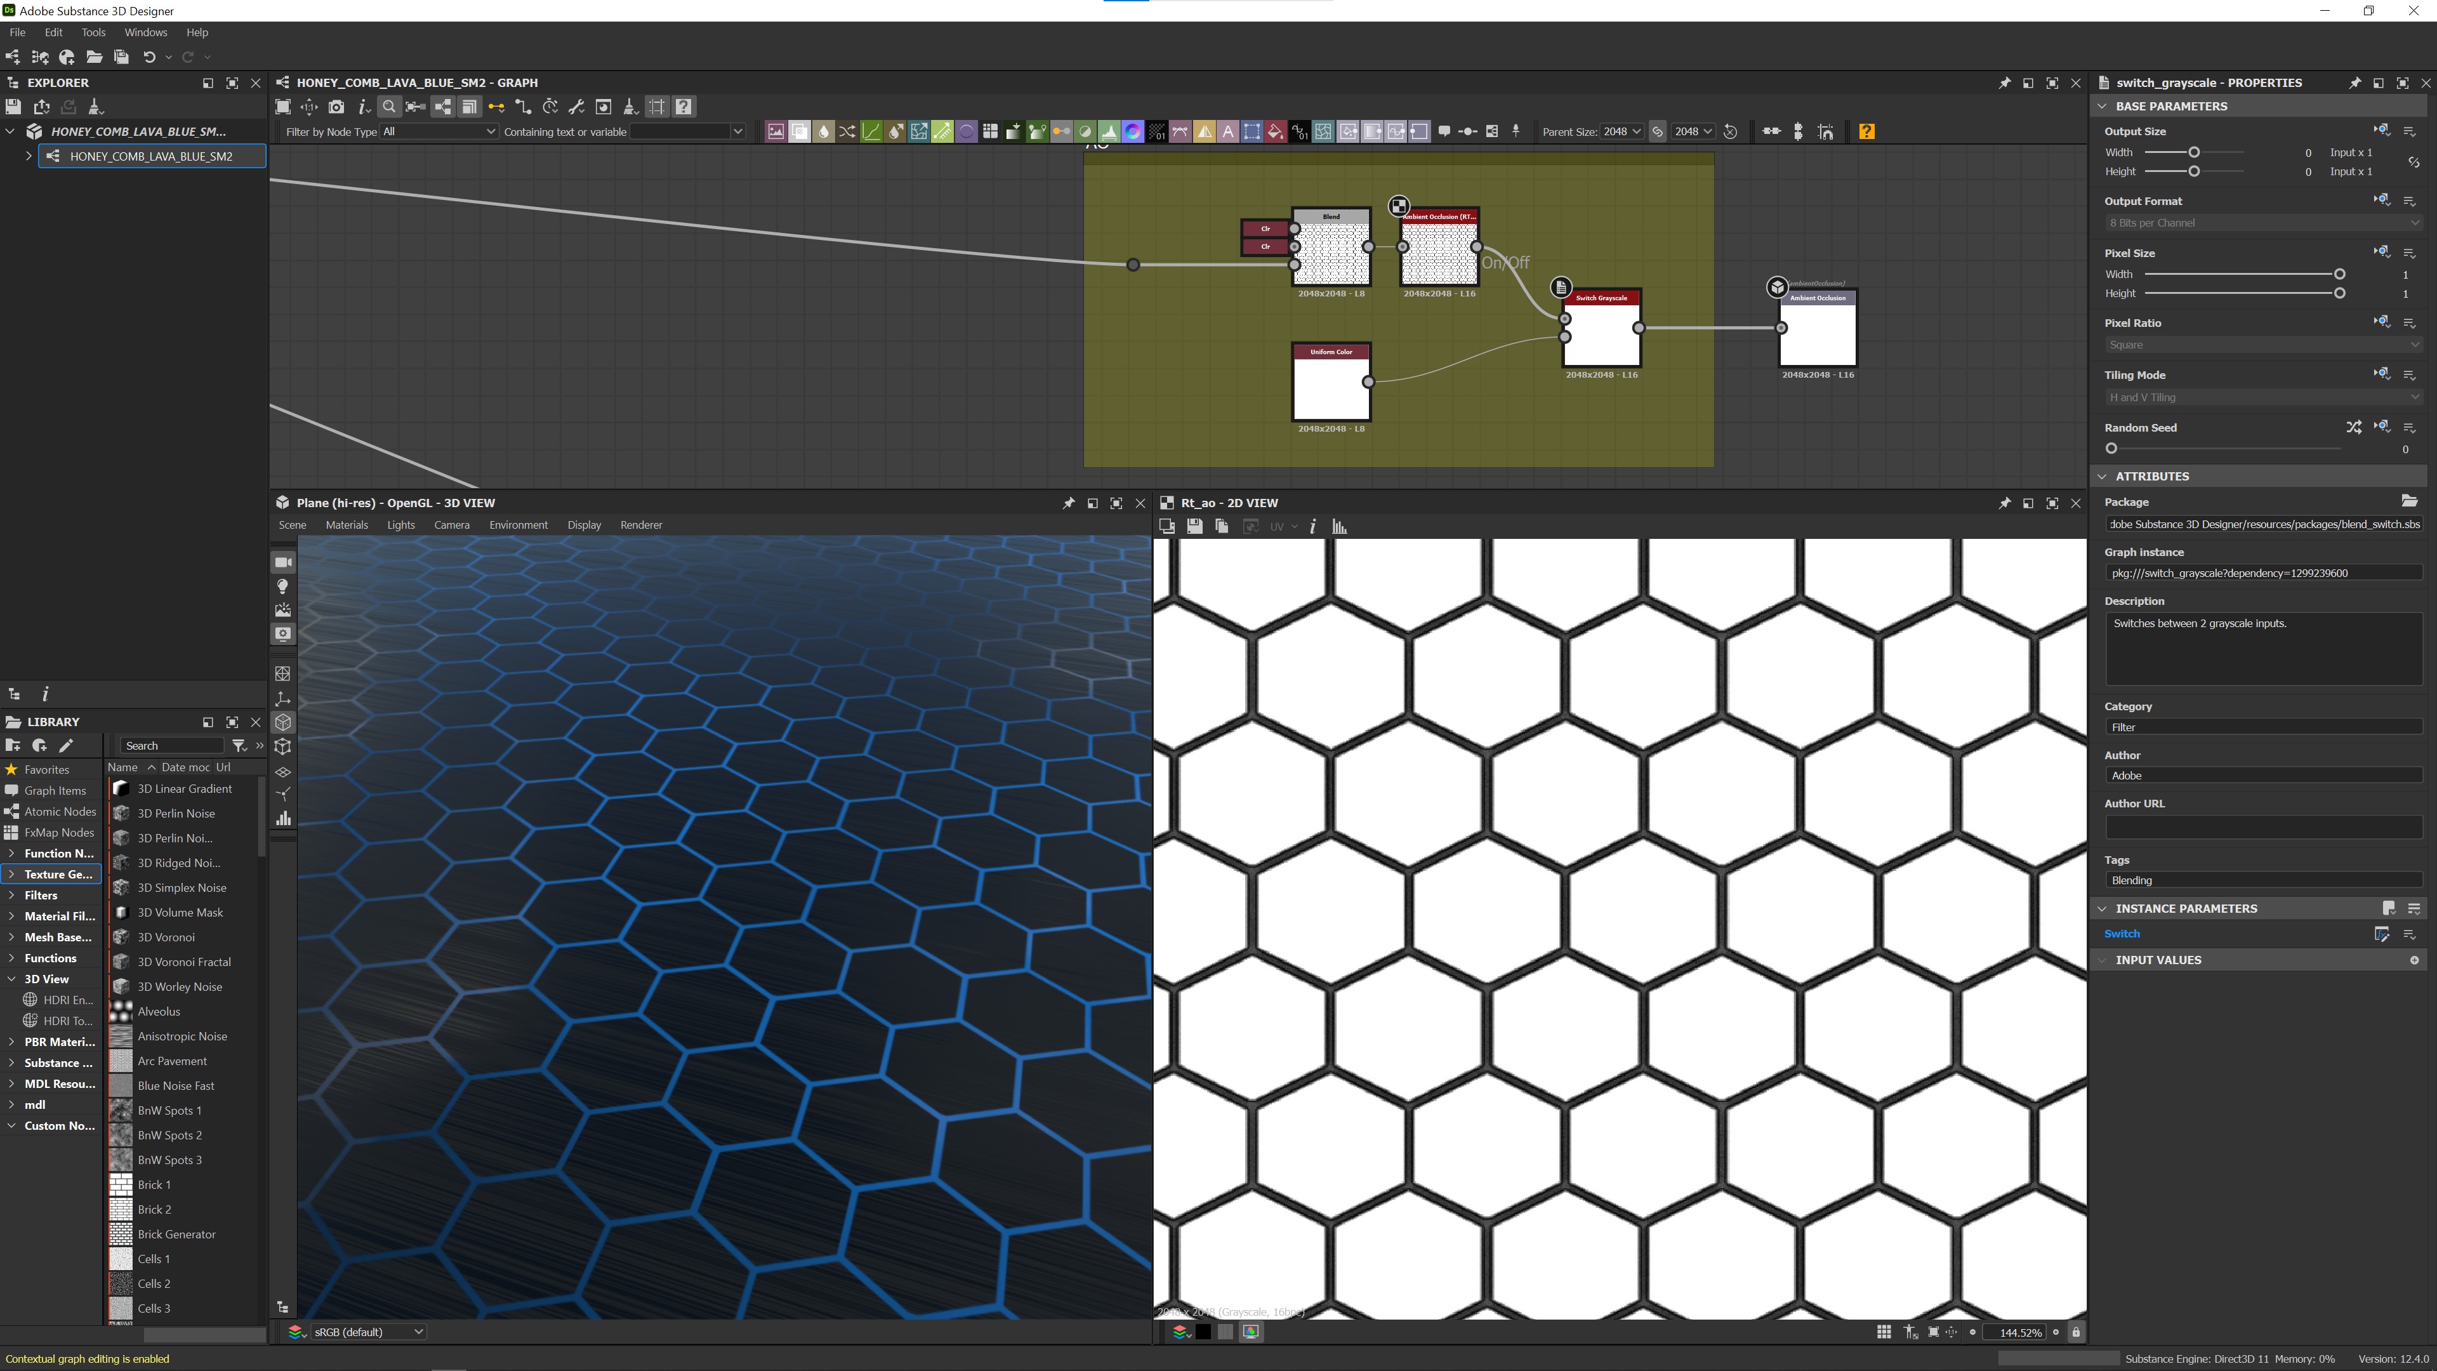Click the Switch instance parameter link

[x=2122, y=934]
